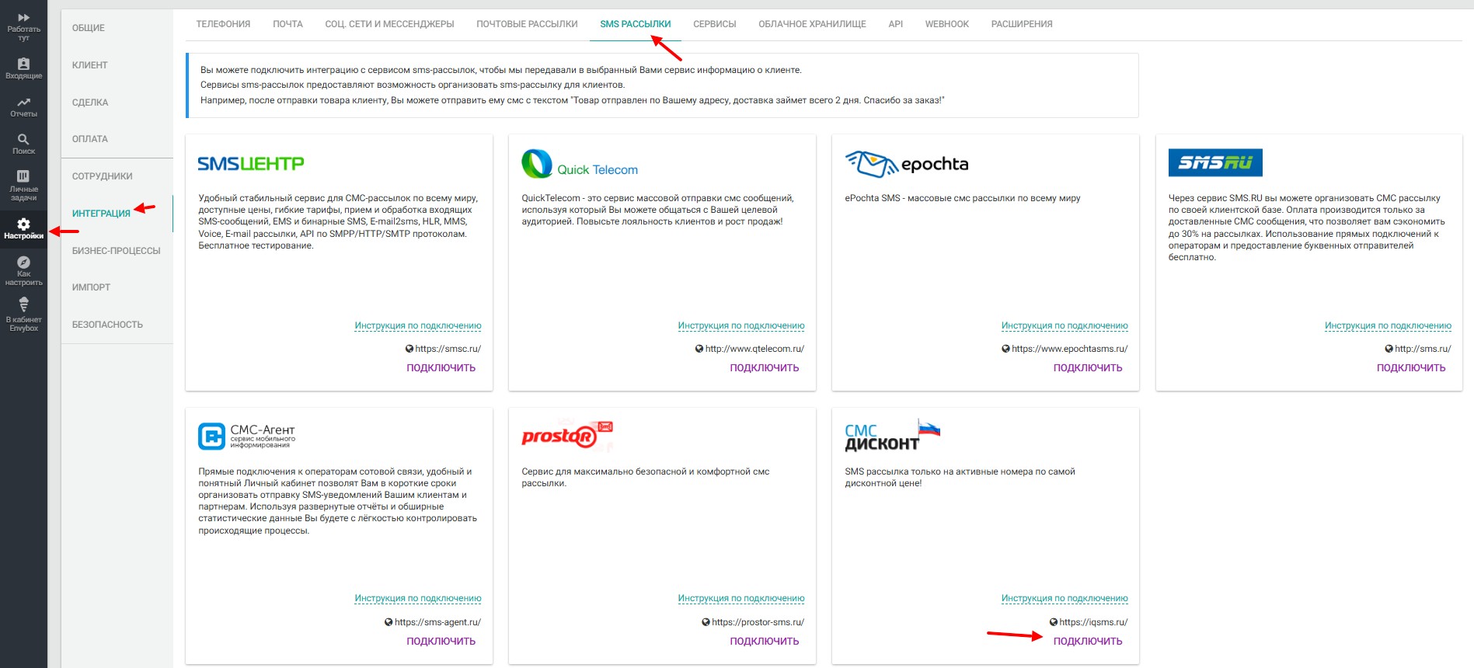Open Соц. сети и мессенджеры tab
Image resolution: width=1474 pixels, height=668 pixels.
pyautogui.click(x=389, y=24)
